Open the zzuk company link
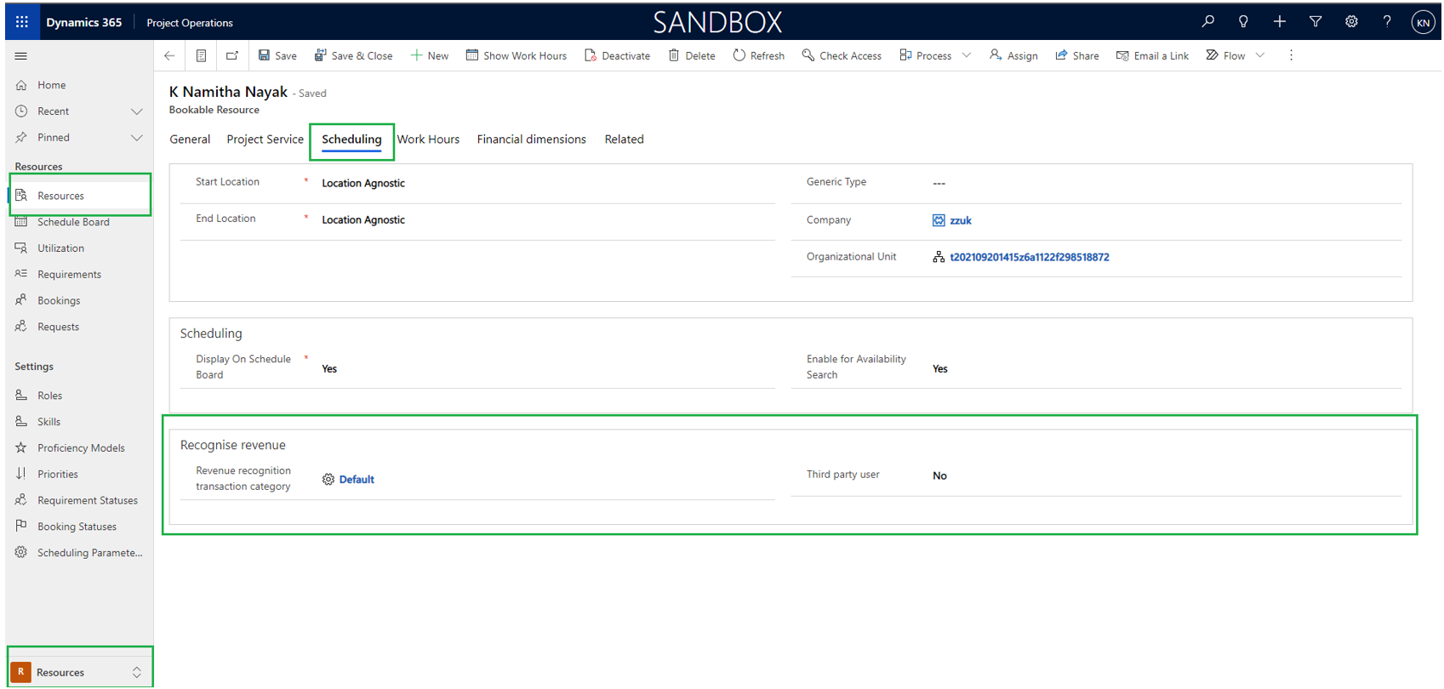 coord(960,220)
